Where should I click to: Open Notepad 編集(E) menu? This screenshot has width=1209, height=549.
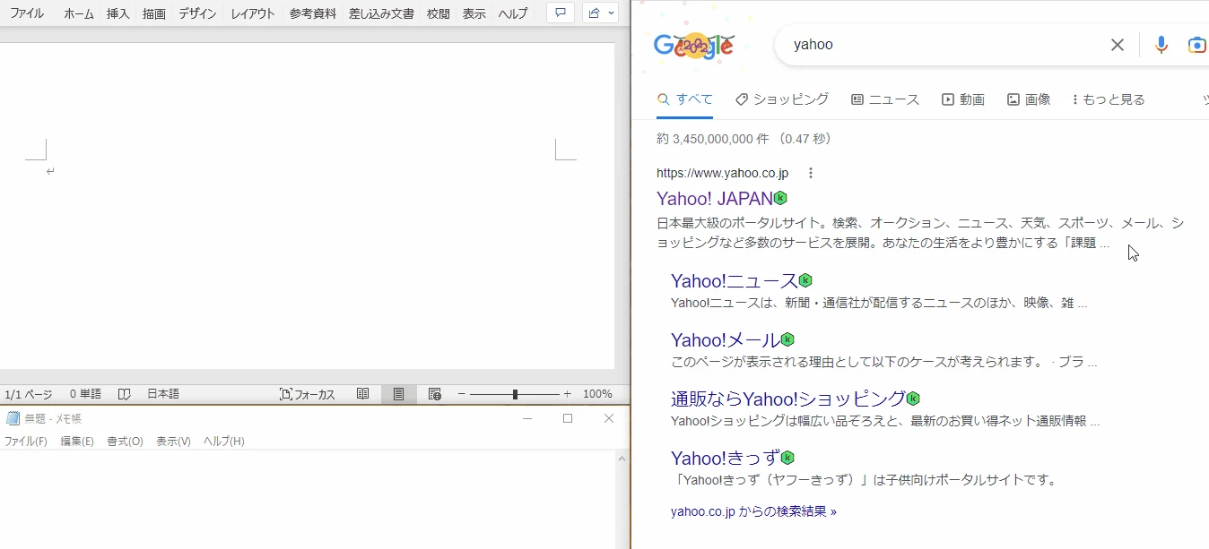[x=77, y=442]
